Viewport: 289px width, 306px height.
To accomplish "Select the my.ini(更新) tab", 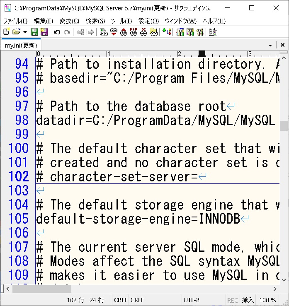I will click(x=21, y=45).
